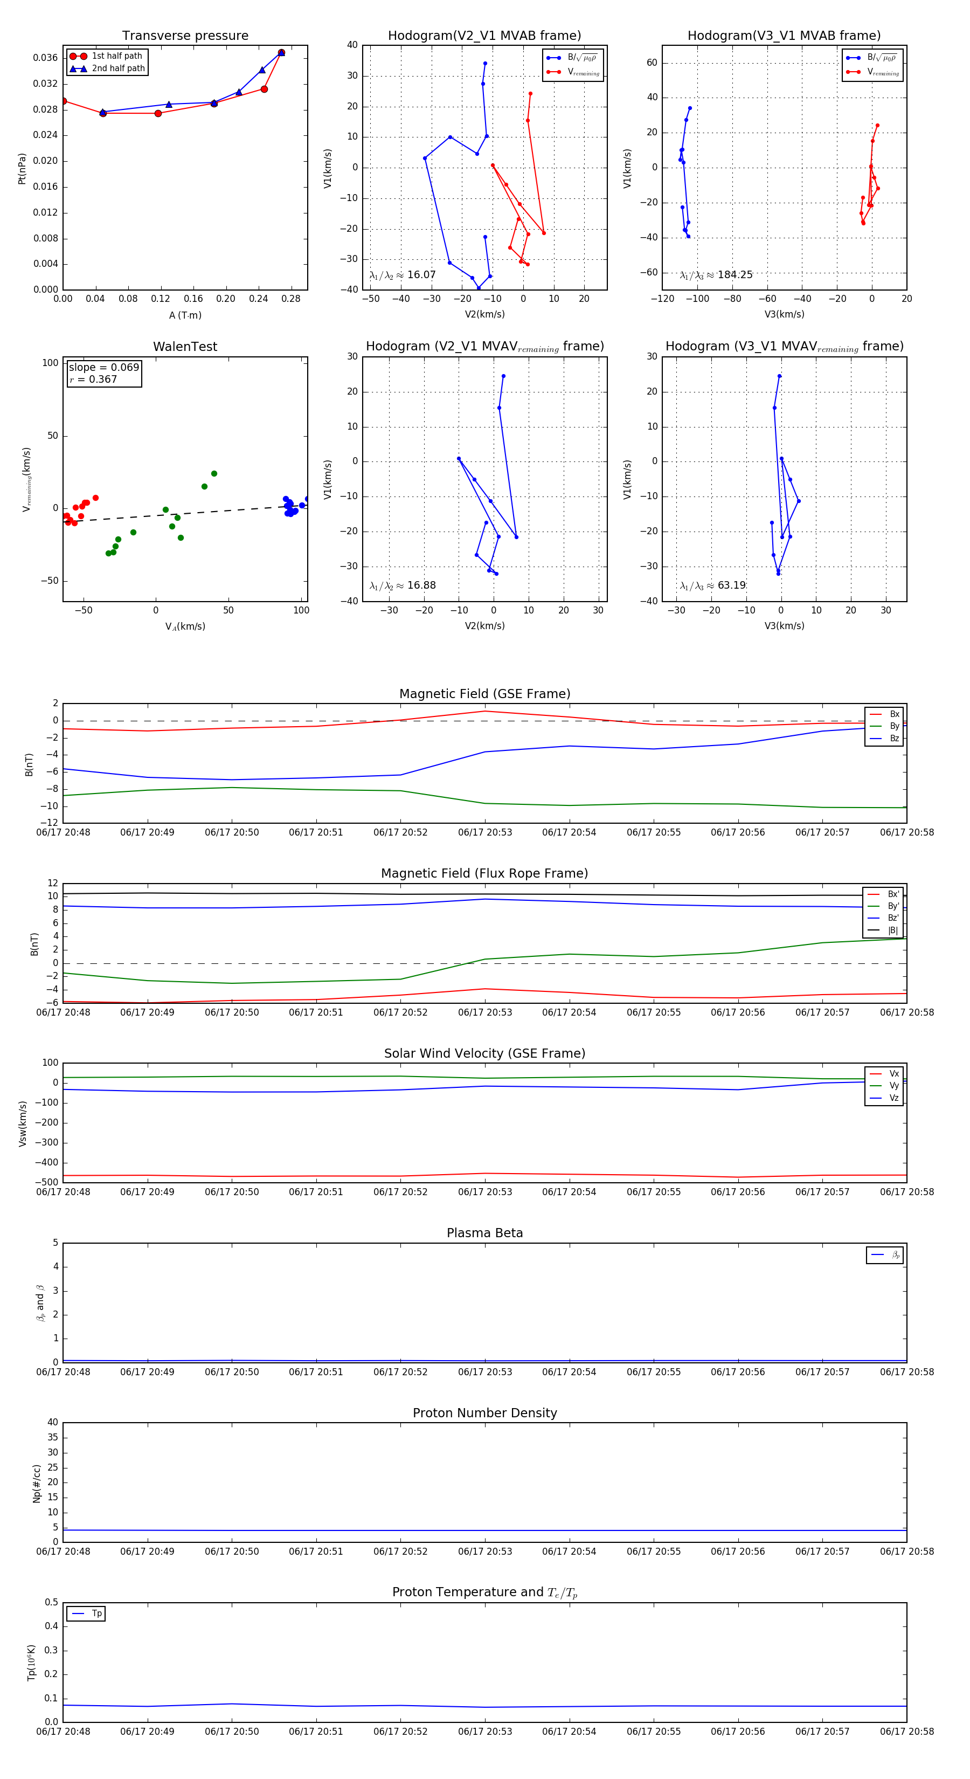The height and width of the screenshot is (1779, 970).
Task: Click the eigenvalue ratio annotation reading 63.19
Action: coord(713,585)
